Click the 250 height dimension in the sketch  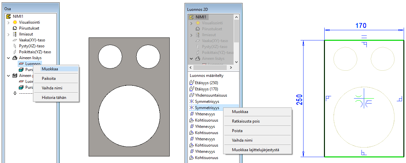299,99
